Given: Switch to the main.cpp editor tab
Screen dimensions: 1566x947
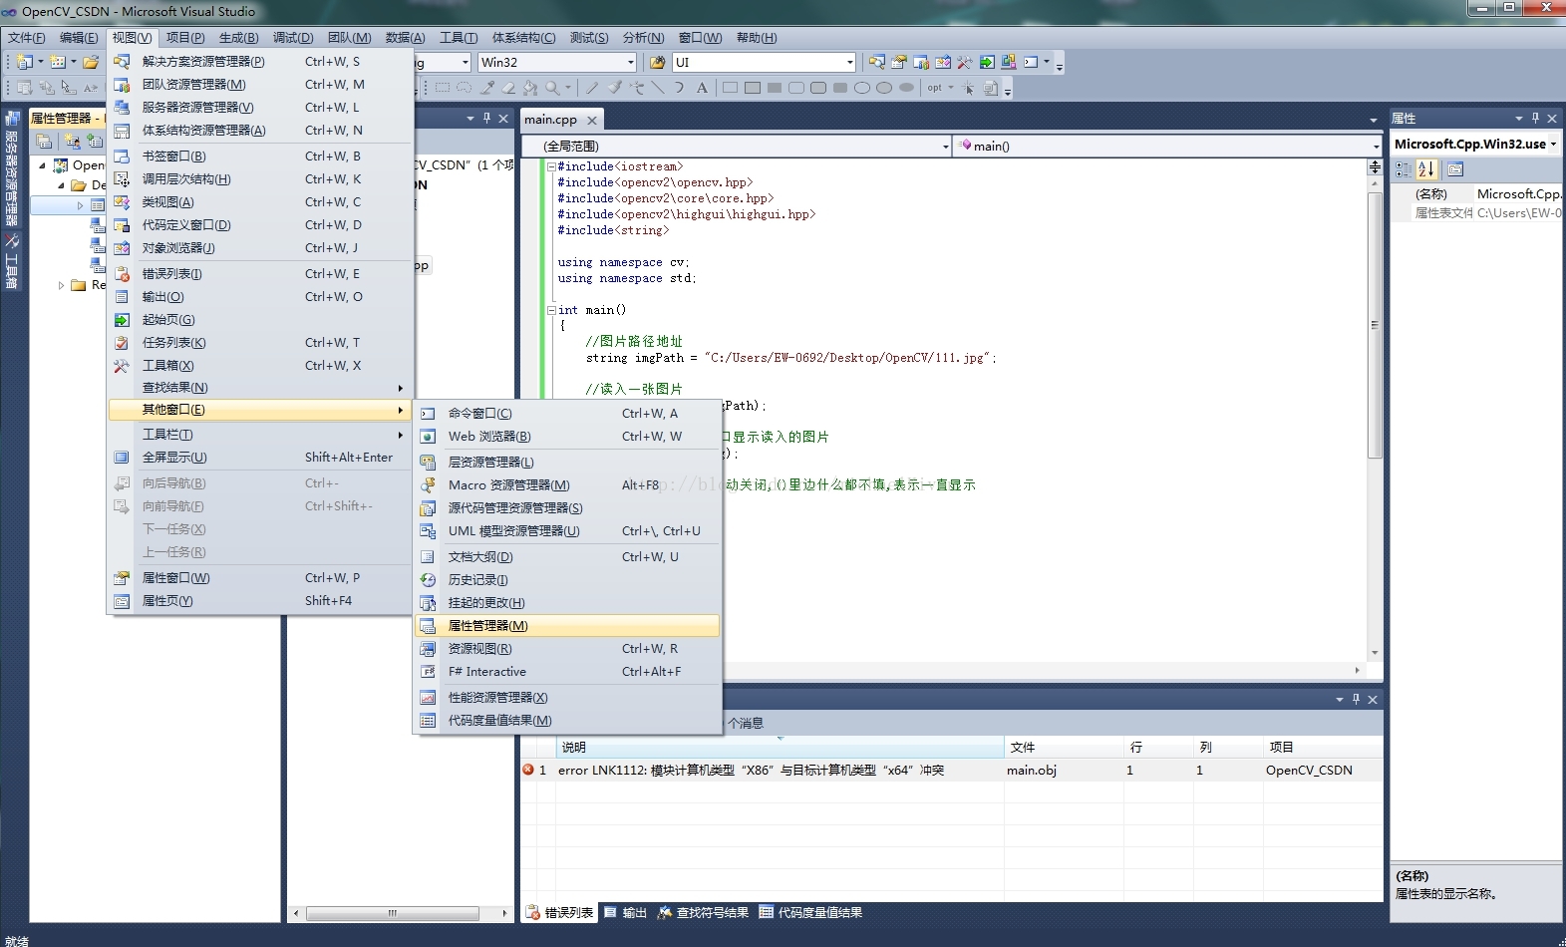Looking at the screenshot, I should pyautogui.click(x=550, y=120).
